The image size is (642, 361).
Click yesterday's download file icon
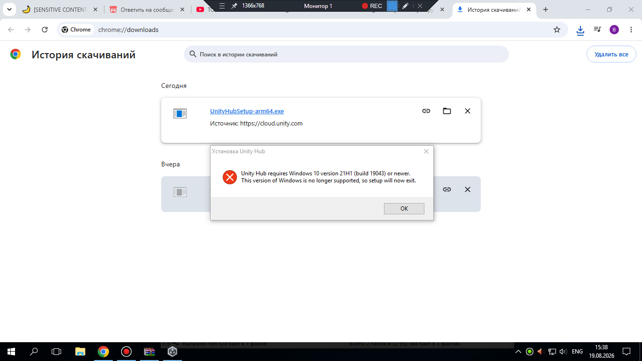pos(180,192)
